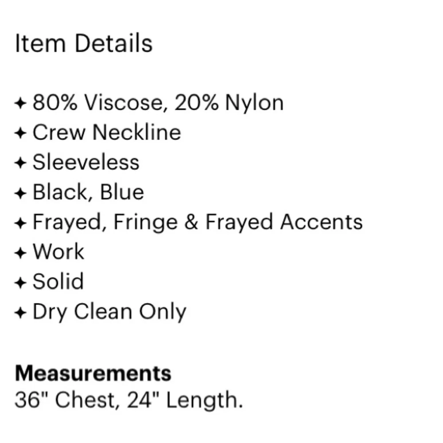
Task: Click star bullet beside 80% Viscose line
Action: click(x=21, y=103)
